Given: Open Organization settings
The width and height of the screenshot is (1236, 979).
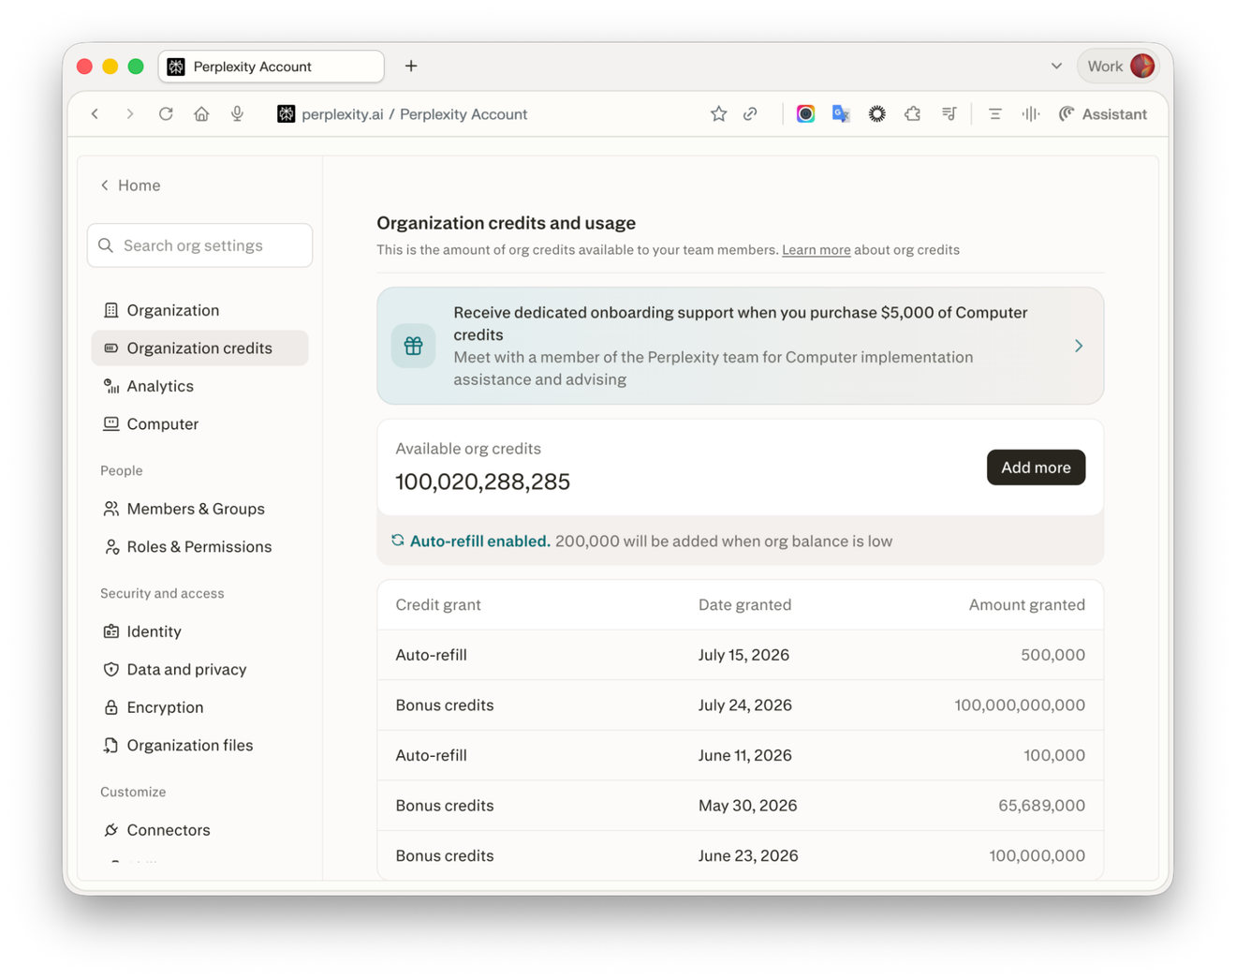Looking at the screenshot, I should coord(199,310).
